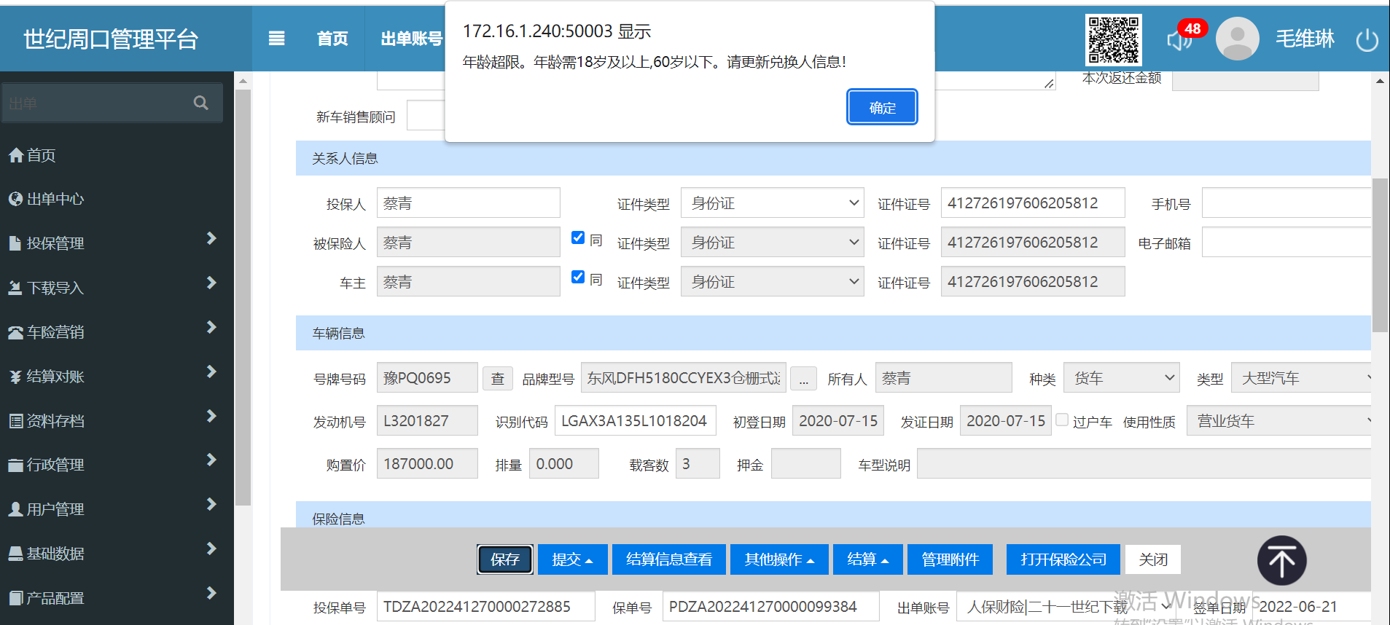Focus the 手机号 input field

click(1287, 203)
